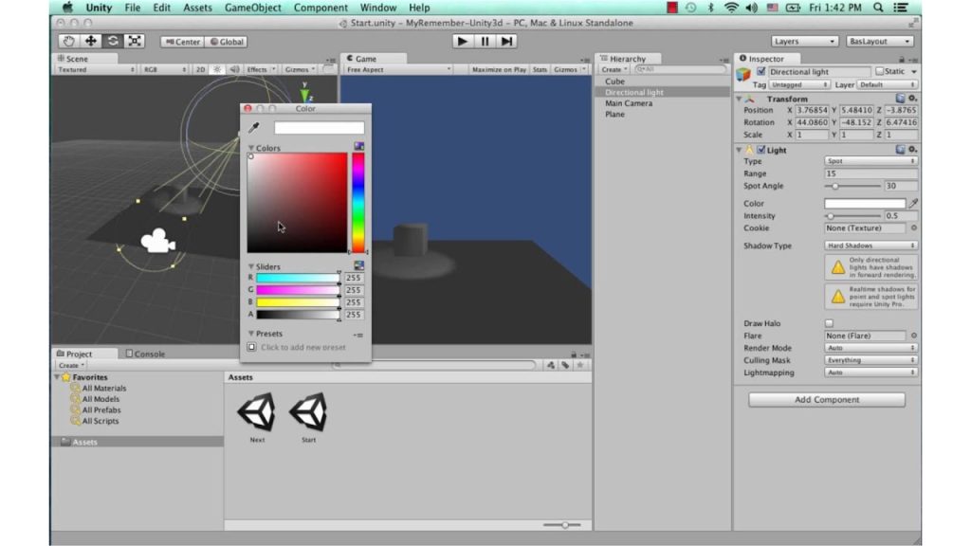Image resolution: width=971 pixels, height=546 pixels.
Task: Pick the eyedropper in Color window
Action: tap(253, 128)
